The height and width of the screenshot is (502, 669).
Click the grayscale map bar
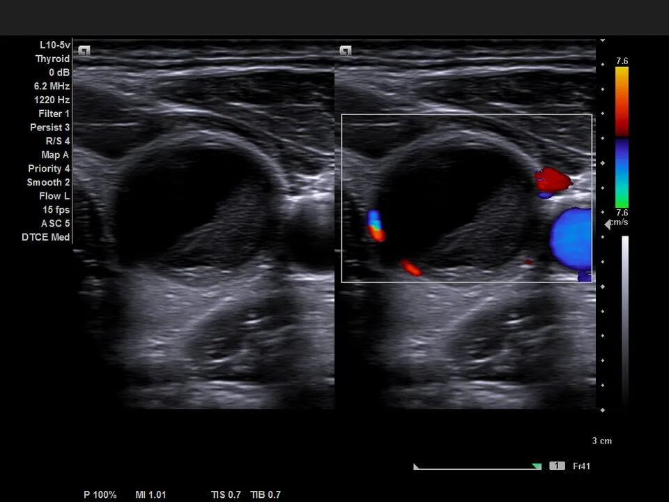[x=625, y=321]
